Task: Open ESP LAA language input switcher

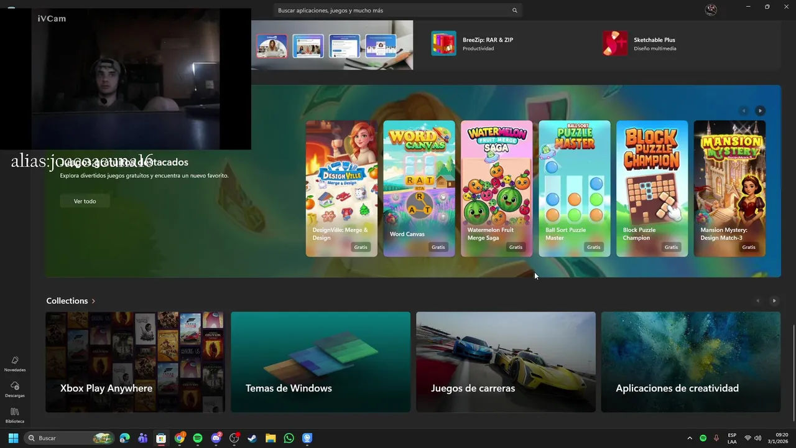Action: pos(732,438)
